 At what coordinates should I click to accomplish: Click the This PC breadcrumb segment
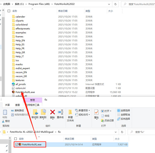click(x=7, y=4)
